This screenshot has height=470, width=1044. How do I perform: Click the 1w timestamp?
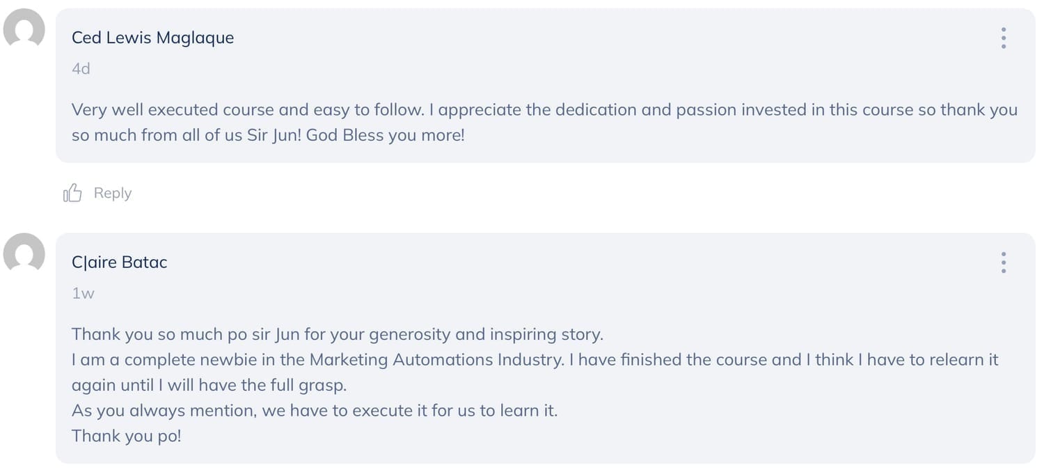pos(83,293)
